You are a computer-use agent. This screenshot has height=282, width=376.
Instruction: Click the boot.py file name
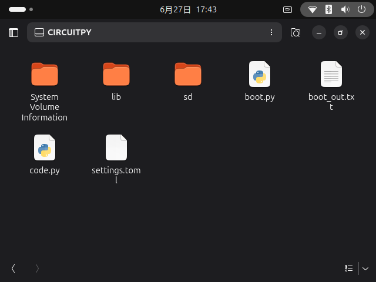[x=260, y=97]
